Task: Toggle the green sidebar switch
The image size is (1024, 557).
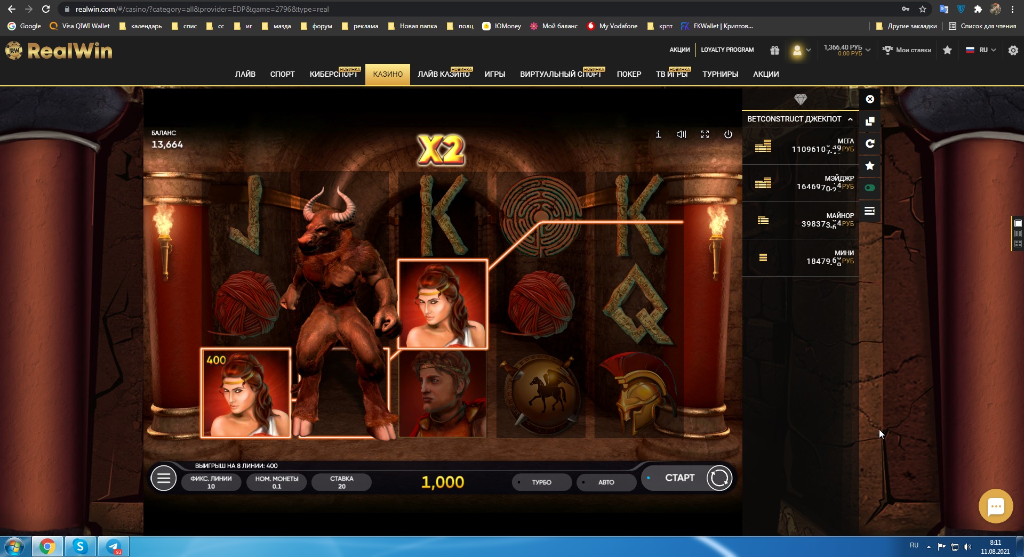Action: tap(870, 188)
